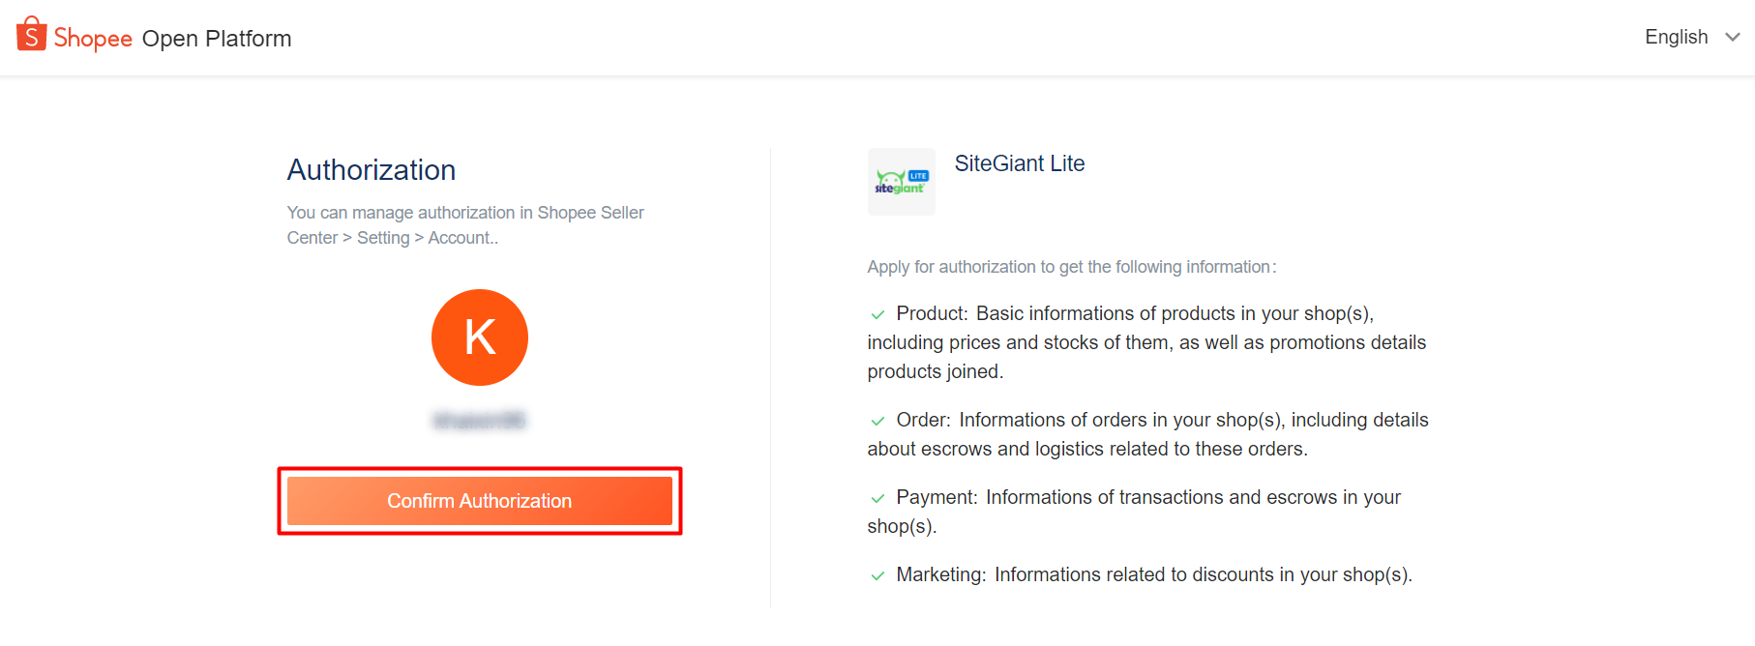Click the blurred seller username below the avatar
1755x646 pixels.
click(479, 420)
